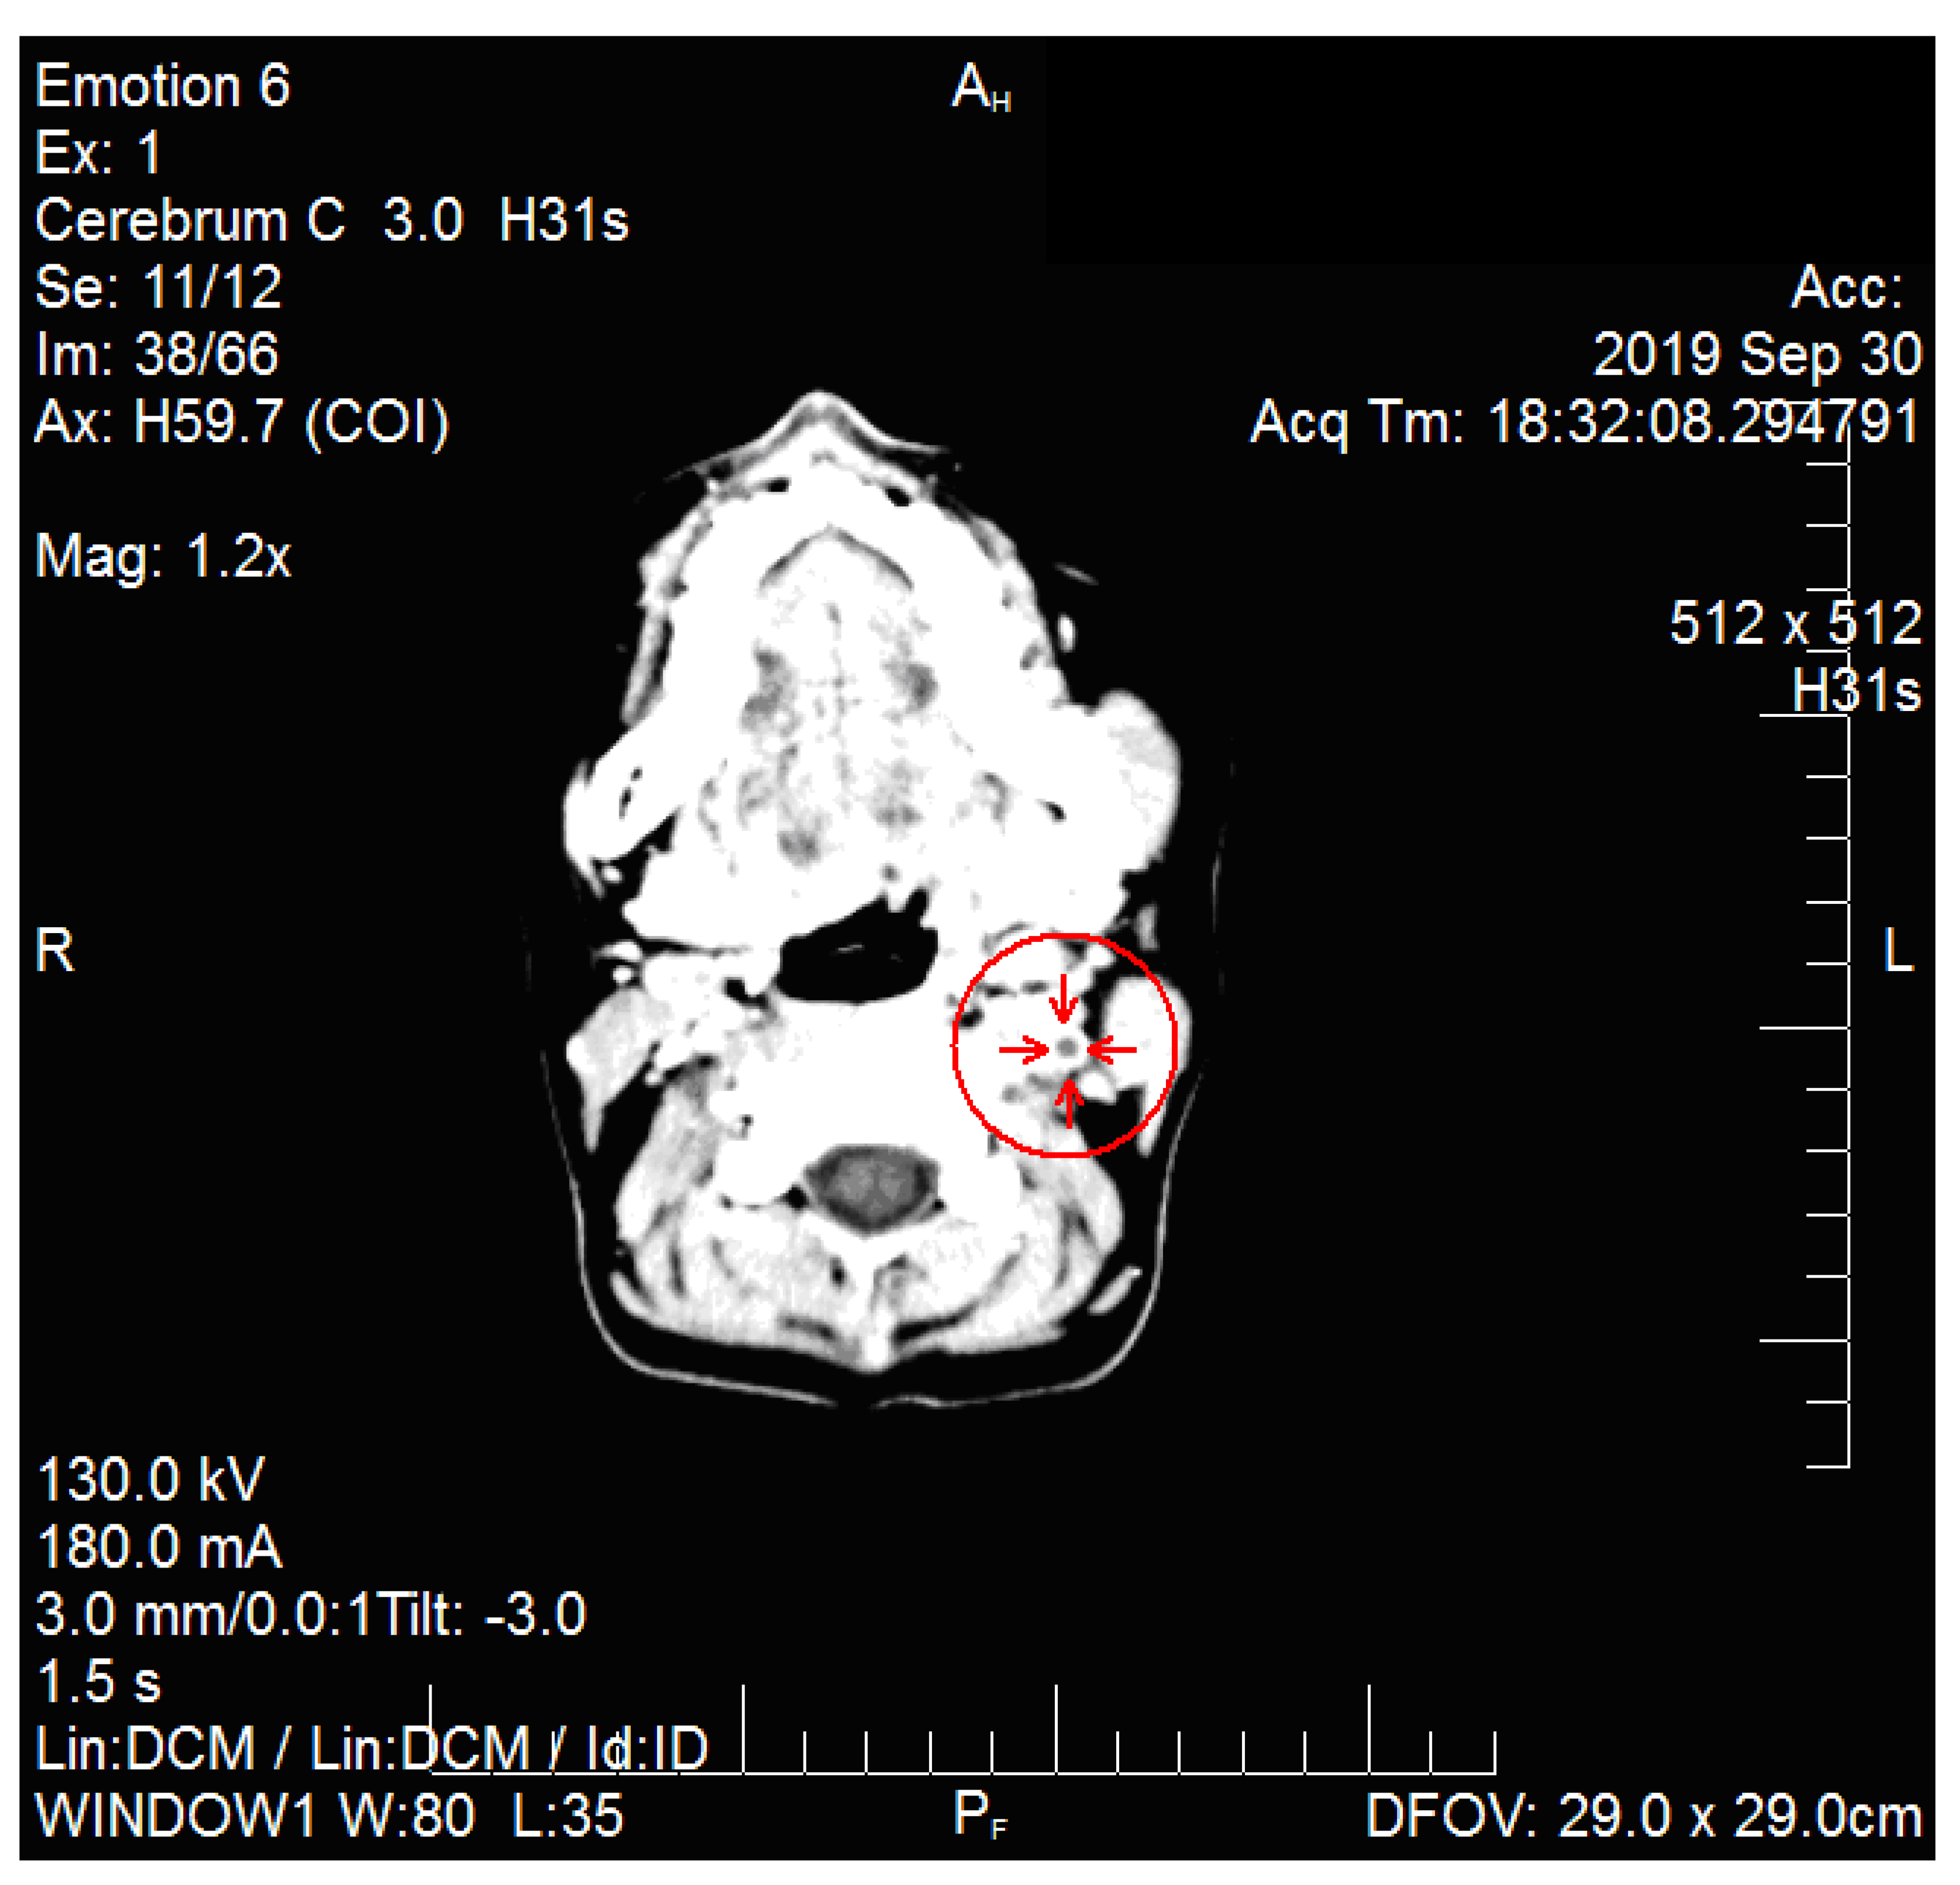Viewport: 1960px width, 1885px height.
Task: Click the right-pointing red arrow in circle
Action: click(1023, 1049)
